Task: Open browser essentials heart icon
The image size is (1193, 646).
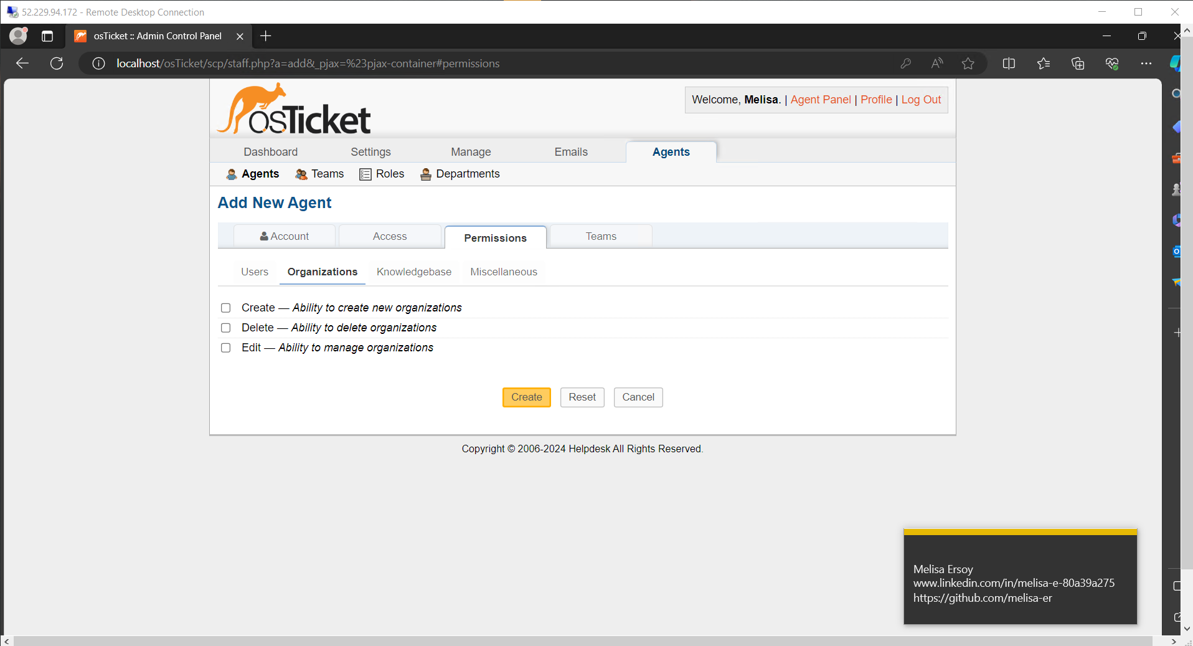Action: click(1112, 64)
